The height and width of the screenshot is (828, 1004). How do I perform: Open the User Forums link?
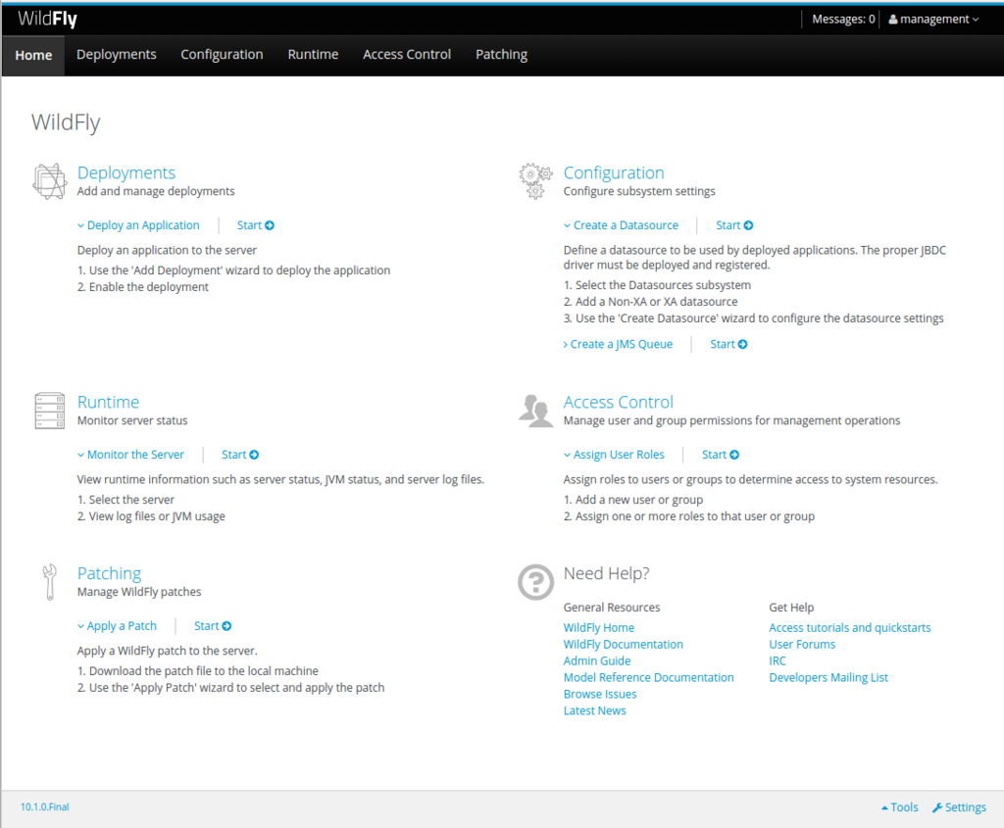point(802,645)
